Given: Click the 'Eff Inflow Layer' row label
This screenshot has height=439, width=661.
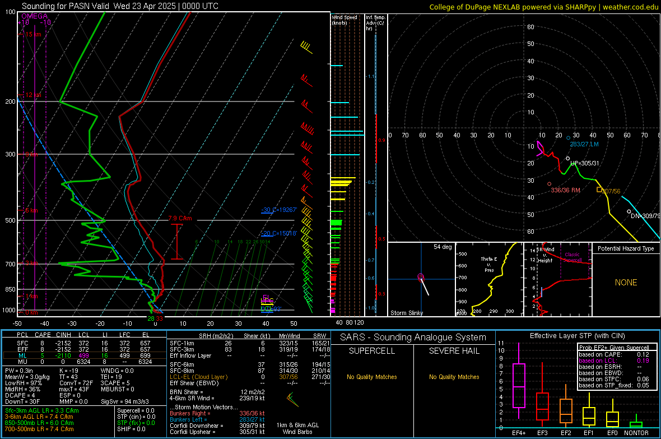Looking at the screenshot, I should pyautogui.click(x=190, y=355).
